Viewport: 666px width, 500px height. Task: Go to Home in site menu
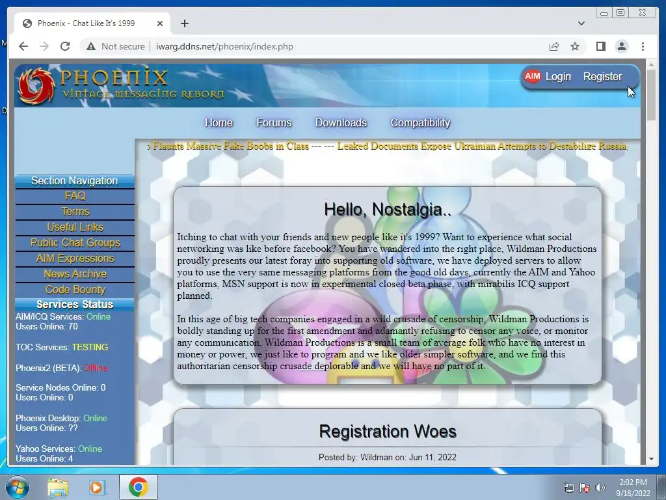click(x=219, y=123)
